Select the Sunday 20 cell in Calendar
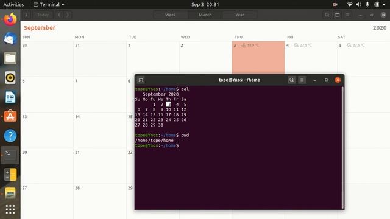Image resolution: width=390 pixels, height=219 pixels. (47, 166)
